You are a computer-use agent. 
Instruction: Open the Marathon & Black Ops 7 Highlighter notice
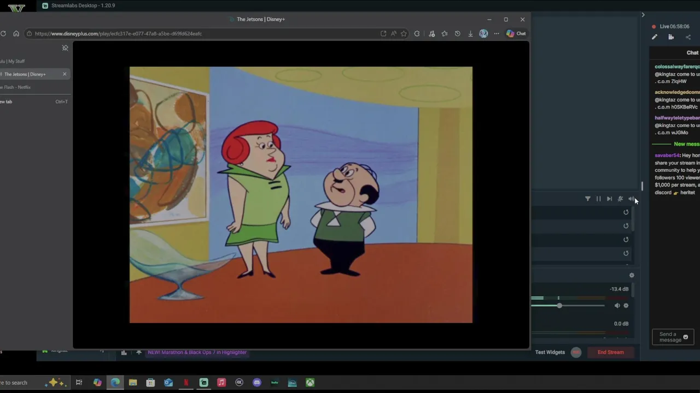tap(197, 352)
